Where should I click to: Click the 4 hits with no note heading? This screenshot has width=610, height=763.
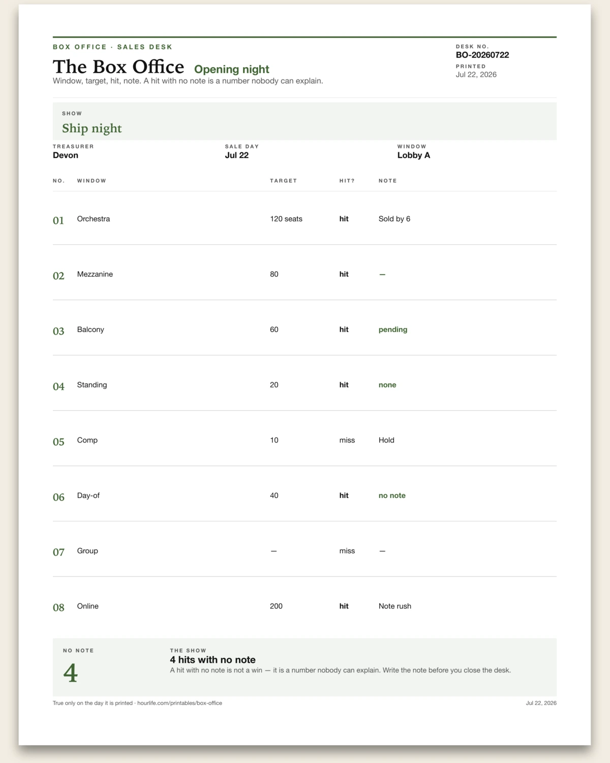point(212,660)
